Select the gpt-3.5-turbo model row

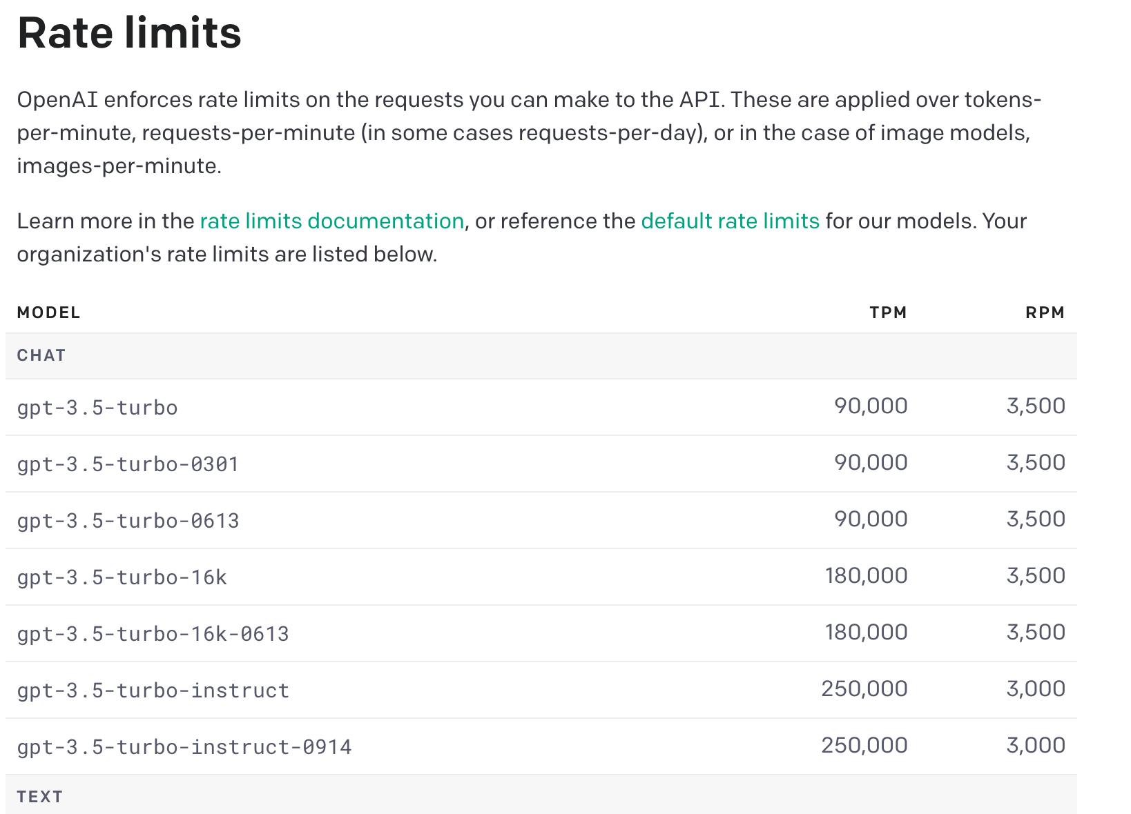pyautogui.click(x=97, y=407)
